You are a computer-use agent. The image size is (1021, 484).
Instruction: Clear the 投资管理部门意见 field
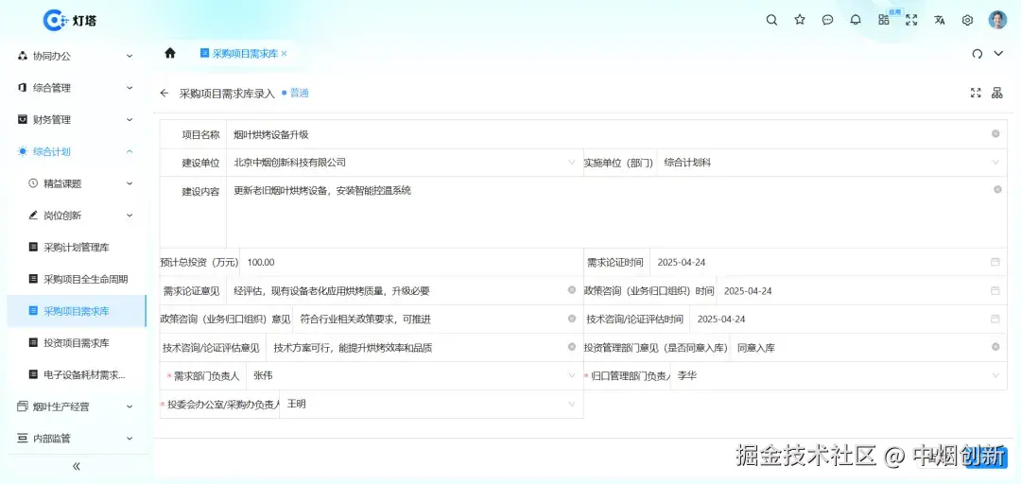coord(995,347)
